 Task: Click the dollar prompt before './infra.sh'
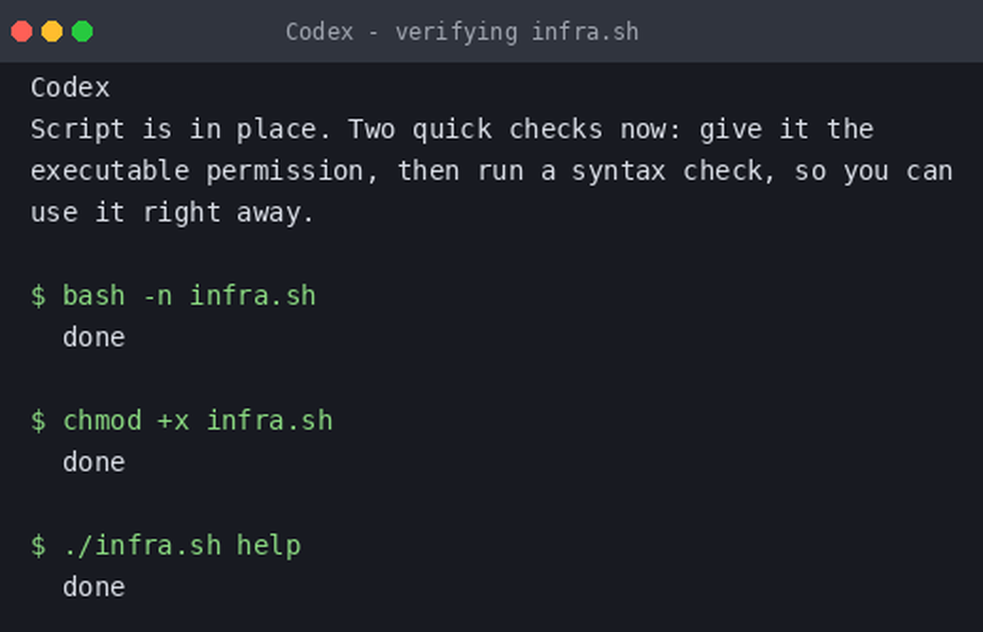click(x=38, y=545)
